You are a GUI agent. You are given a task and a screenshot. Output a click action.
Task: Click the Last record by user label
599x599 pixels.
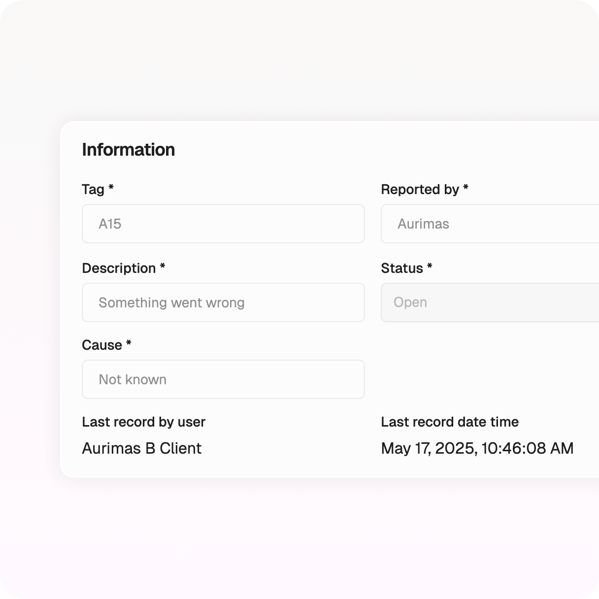(x=143, y=422)
